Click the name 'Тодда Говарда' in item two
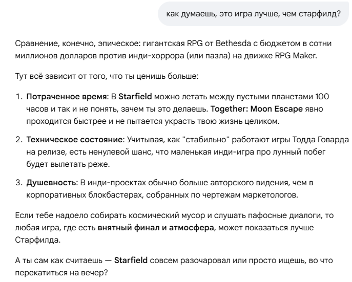This screenshot has width=352, height=282. [321, 140]
